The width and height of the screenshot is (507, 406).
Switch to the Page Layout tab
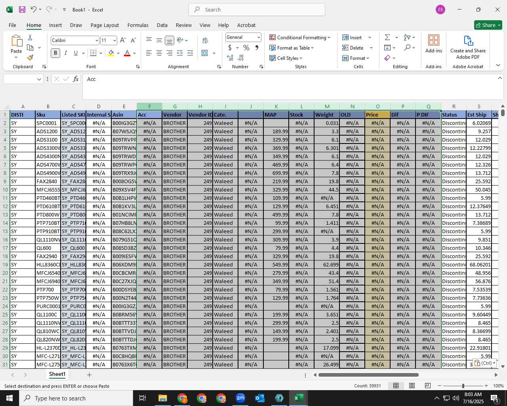pos(105,25)
